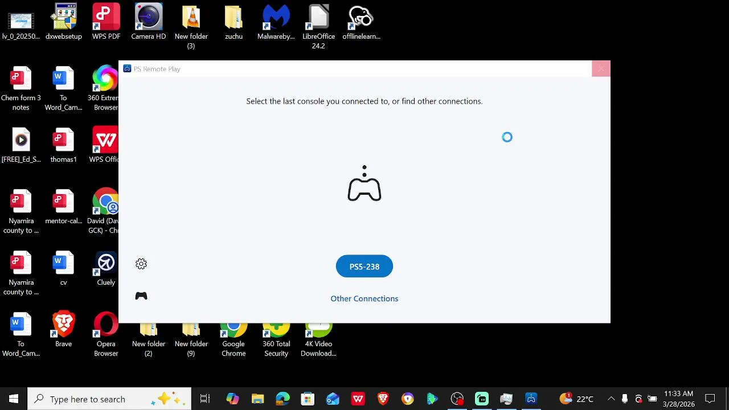
Task: Click the controller icon in PS Remote Play sidebar
Action: tap(141, 296)
